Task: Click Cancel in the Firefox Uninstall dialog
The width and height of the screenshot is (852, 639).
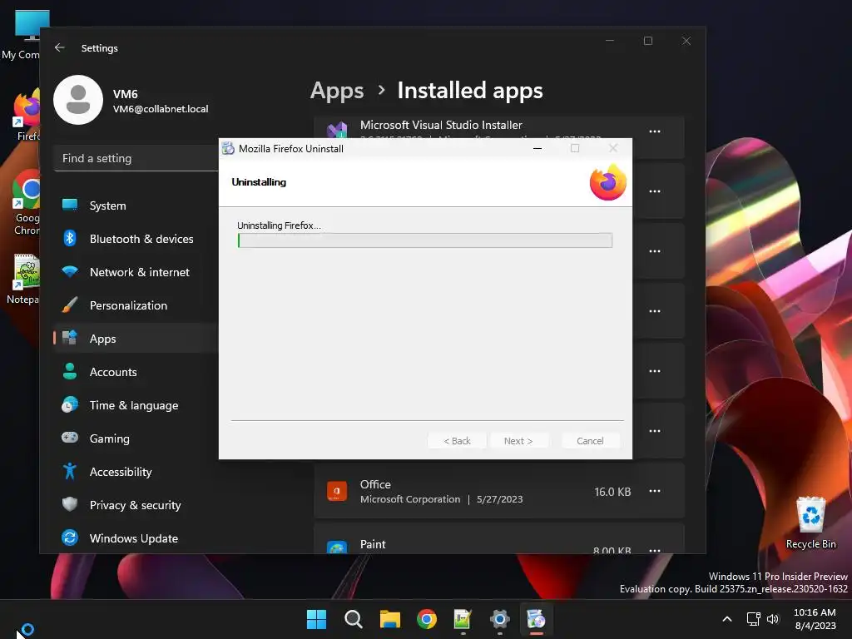Action: coord(590,441)
